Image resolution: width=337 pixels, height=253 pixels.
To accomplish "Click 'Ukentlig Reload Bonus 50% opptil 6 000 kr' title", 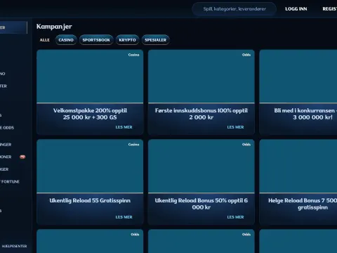I will [201, 204].
